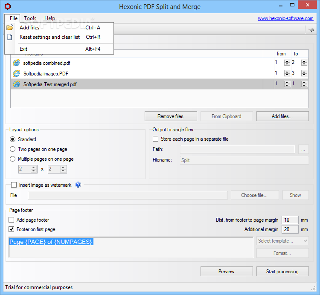Click the window resize grip in status bar
Image resolution: width=320 pixels, height=295 pixels.
click(313, 288)
